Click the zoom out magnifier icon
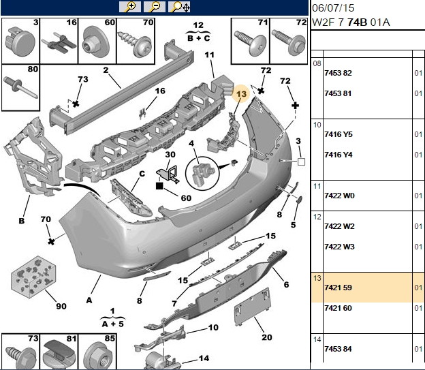 pyautogui.click(x=155, y=7)
